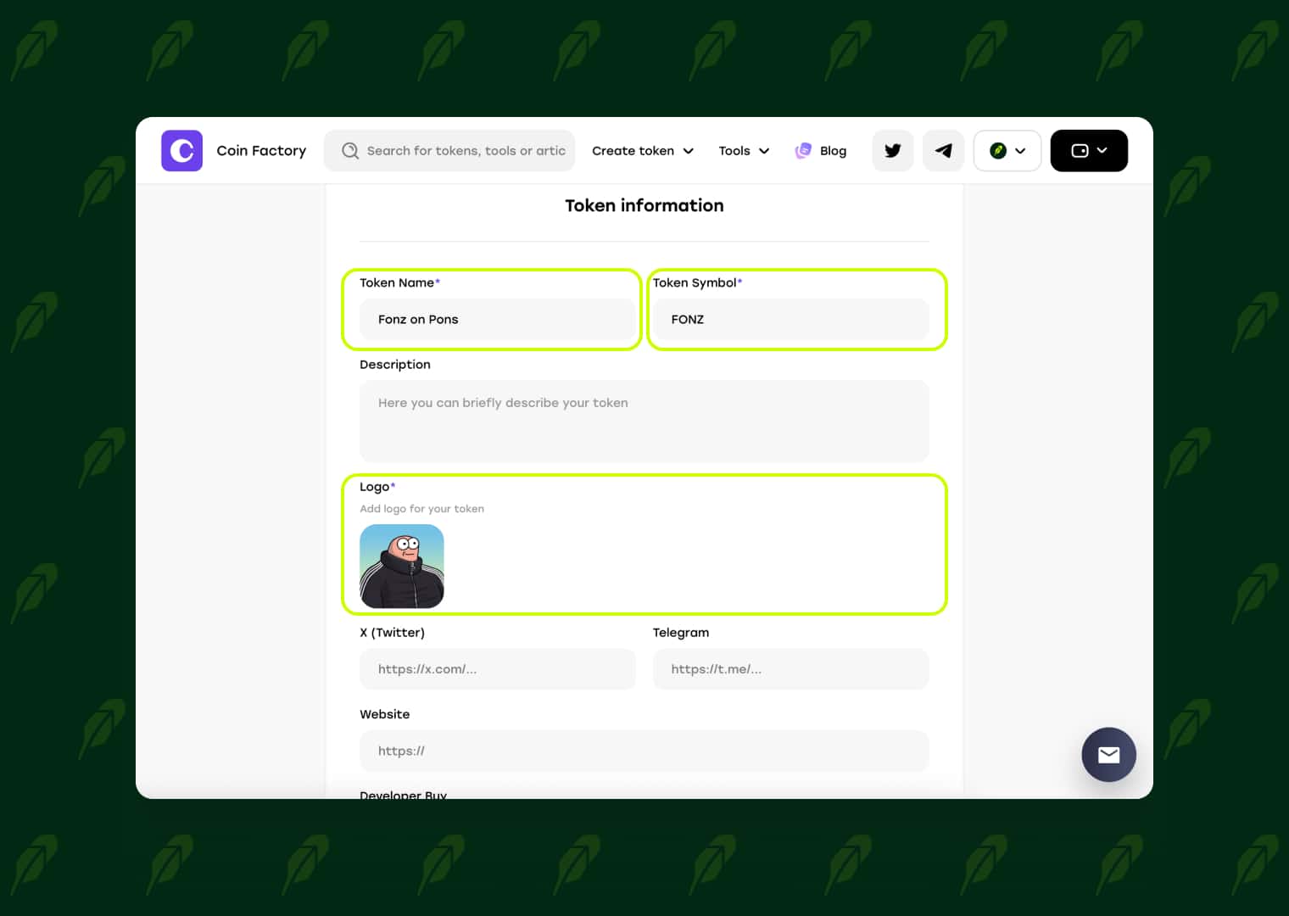Click into the Description text area
The height and width of the screenshot is (916, 1289).
644,421
